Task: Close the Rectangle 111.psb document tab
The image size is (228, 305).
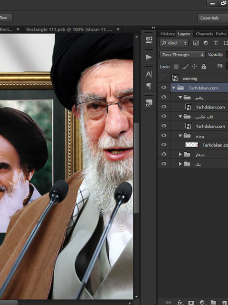Action: (x=118, y=30)
